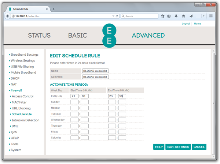This screenshot has width=220, height=164.
Task: Click the browser home icon
Action: click(184, 16)
